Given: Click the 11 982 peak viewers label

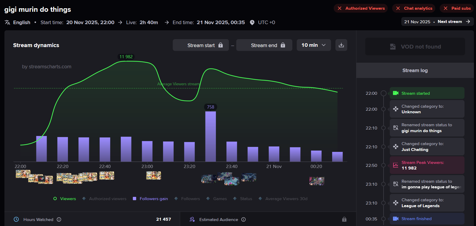Looking at the screenshot, I should pyautogui.click(x=126, y=57).
